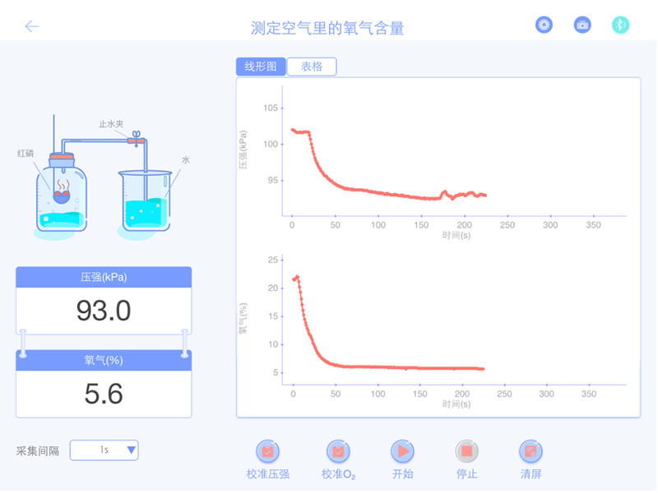Click the 压强(kPa) panel header
This screenshot has width=658, height=493.
pyautogui.click(x=104, y=277)
